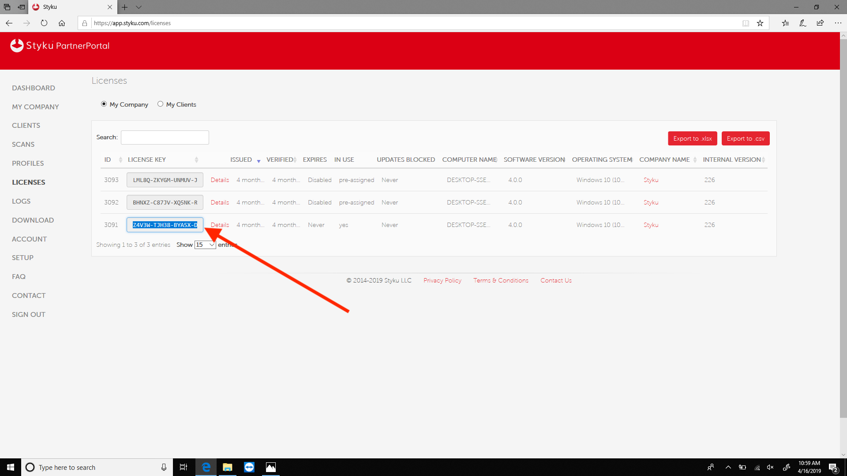Open Setup in sidebar
Image resolution: width=847 pixels, height=476 pixels.
22,257
